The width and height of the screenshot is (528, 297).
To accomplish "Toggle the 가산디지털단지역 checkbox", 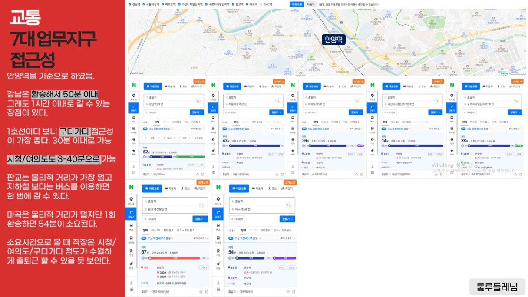I will [x=179, y=4].
